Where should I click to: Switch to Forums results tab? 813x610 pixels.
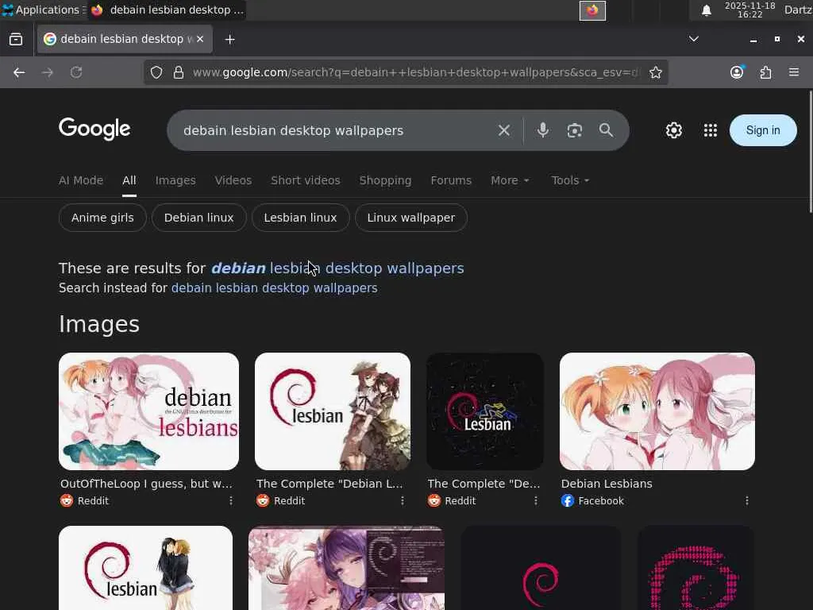[x=451, y=180]
